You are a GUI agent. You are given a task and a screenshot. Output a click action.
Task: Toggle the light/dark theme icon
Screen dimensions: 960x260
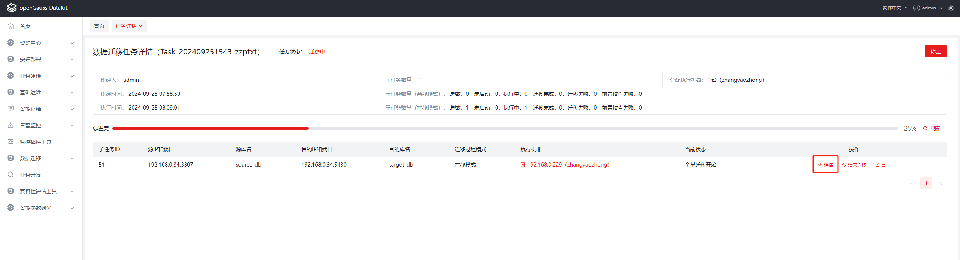[x=951, y=8]
